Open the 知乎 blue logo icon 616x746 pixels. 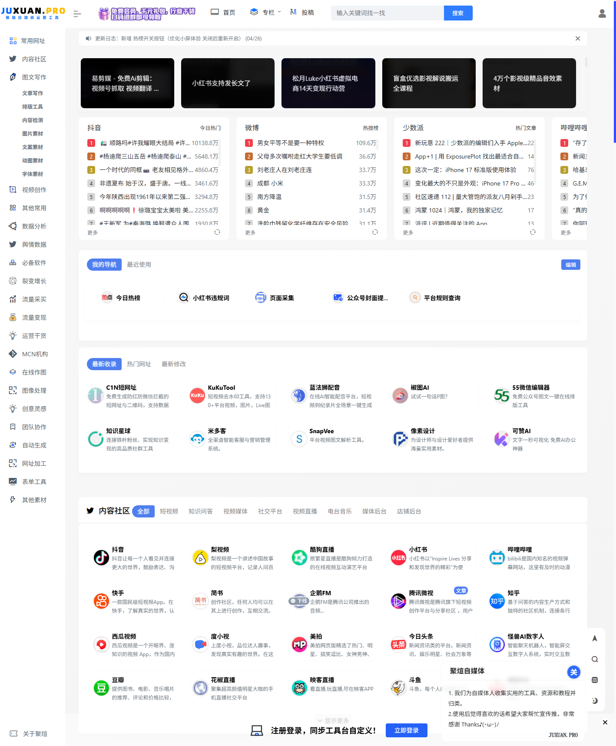pos(497,601)
